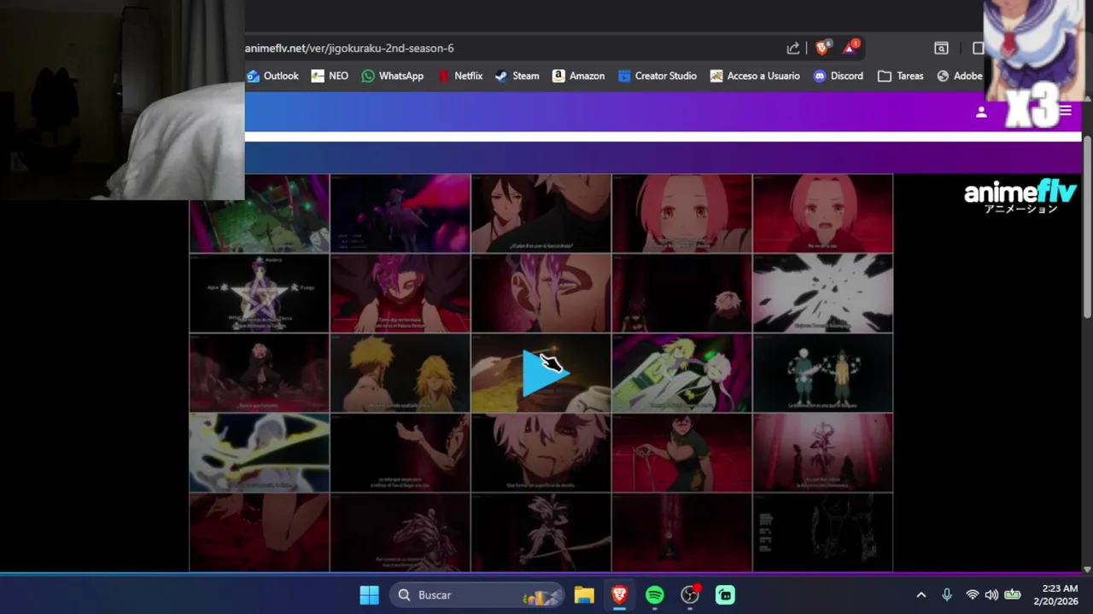Open the Steam bookmark
This screenshot has height=614, width=1093.
517,76
